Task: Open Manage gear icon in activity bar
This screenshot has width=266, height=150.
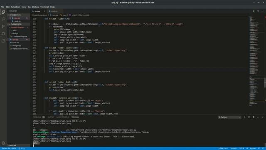Action: tap(3, 143)
